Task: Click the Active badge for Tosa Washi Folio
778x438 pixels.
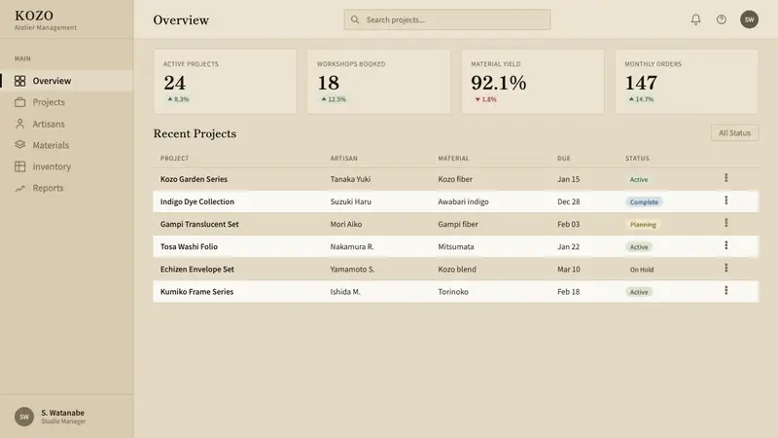Action: pyautogui.click(x=639, y=247)
